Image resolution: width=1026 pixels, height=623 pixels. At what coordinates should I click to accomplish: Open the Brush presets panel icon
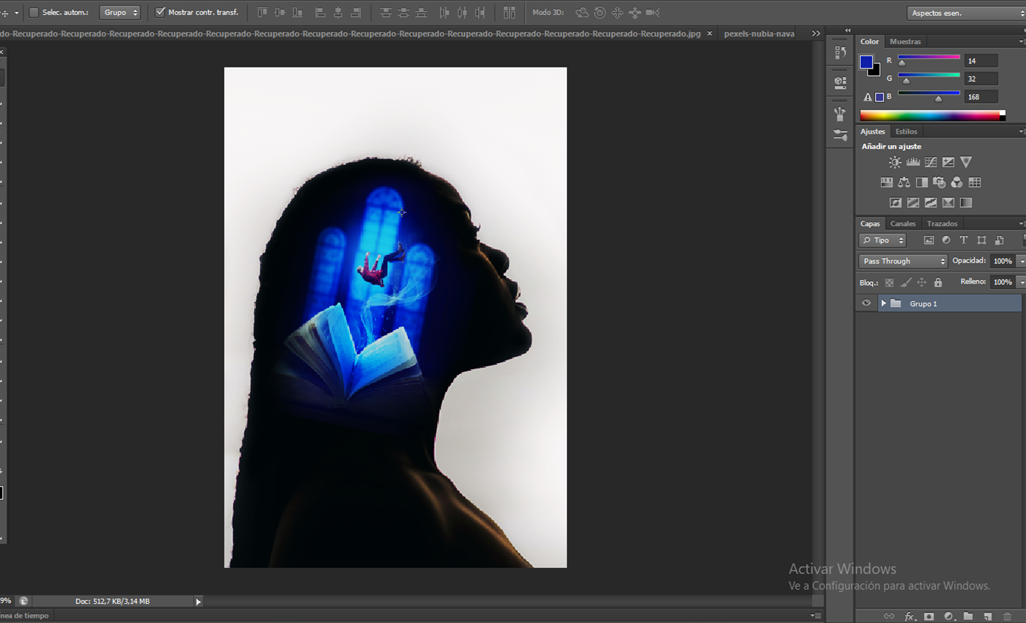(x=840, y=114)
